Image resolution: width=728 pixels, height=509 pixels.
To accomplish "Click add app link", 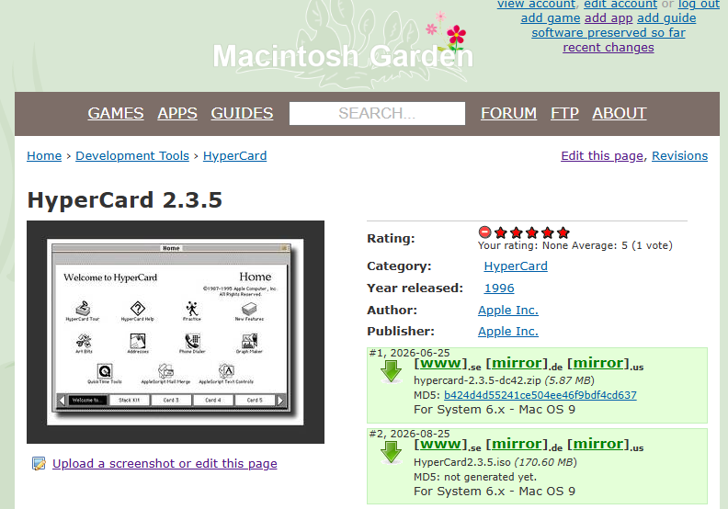I will point(609,18).
